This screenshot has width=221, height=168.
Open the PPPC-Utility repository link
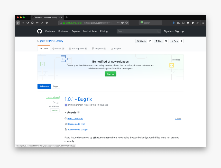pos(55,41)
